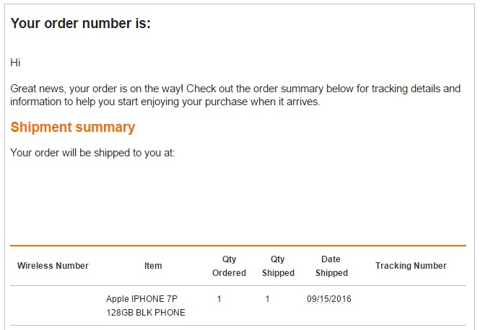Click the 'Qty Shipped' column header
This screenshot has width=480, height=330.
point(278,266)
